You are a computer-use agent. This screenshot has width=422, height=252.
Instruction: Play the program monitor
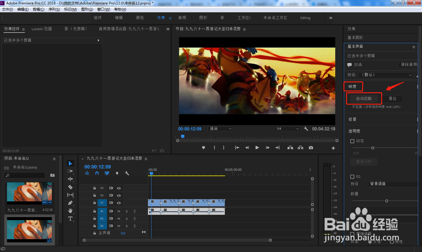pyautogui.click(x=257, y=148)
